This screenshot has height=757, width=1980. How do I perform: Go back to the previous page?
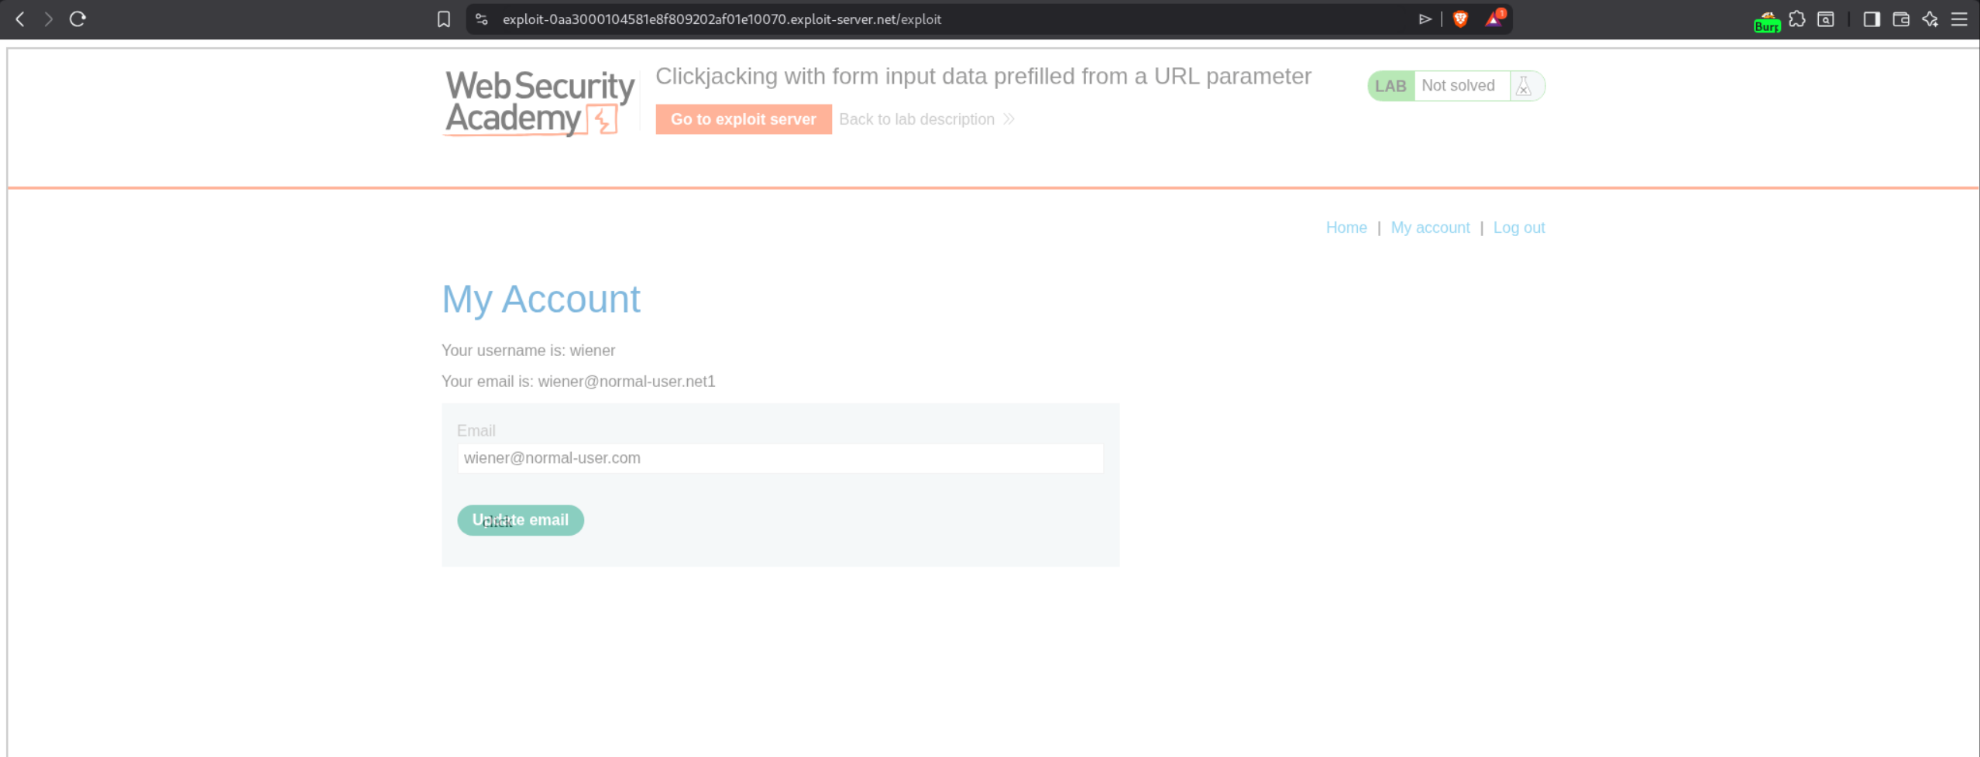(20, 19)
